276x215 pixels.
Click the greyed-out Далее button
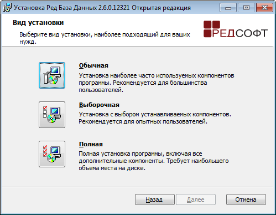(x=196, y=199)
